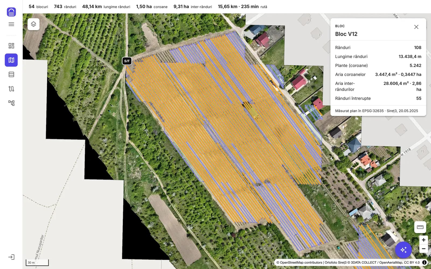Select the Aria coroanelor value
This screenshot has height=269, width=431.
tap(398, 75)
